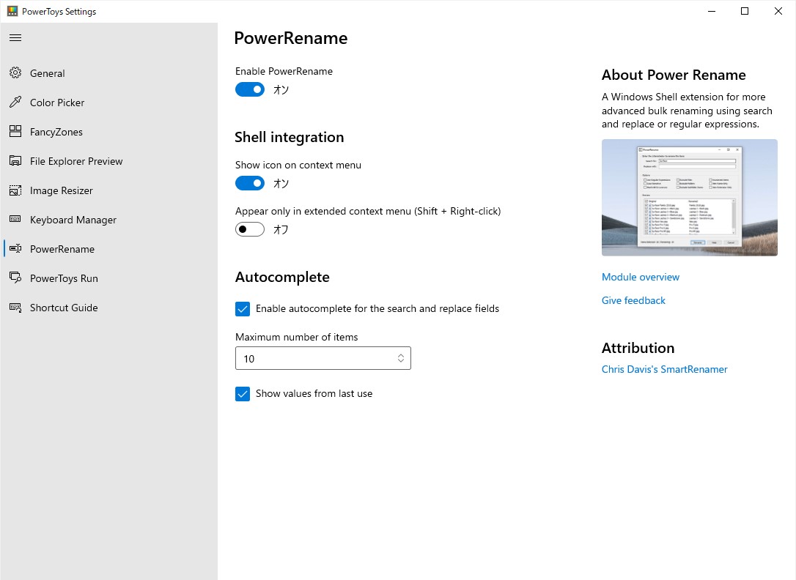Image resolution: width=796 pixels, height=580 pixels.
Task: Open Chris Davis's SmartRenamer attribution link
Action: tap(664, 369)
